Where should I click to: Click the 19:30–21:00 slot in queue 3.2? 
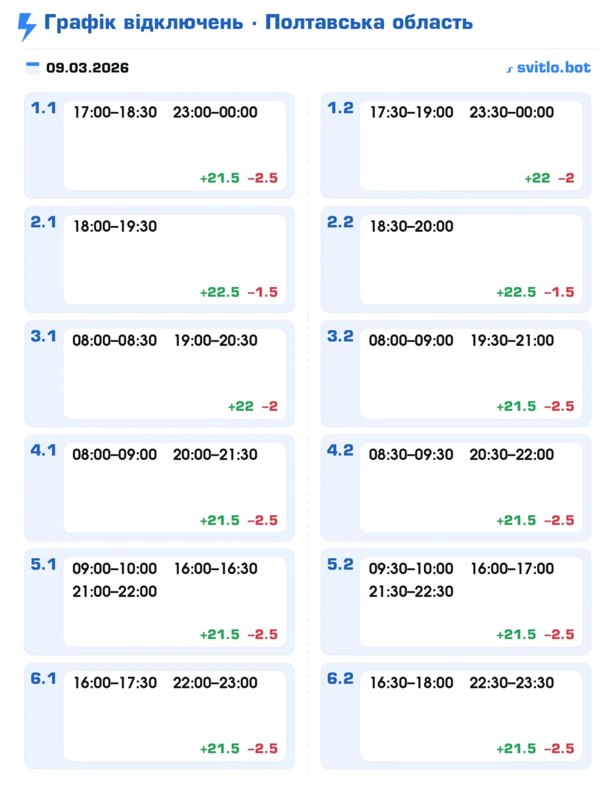pos(512,340)
